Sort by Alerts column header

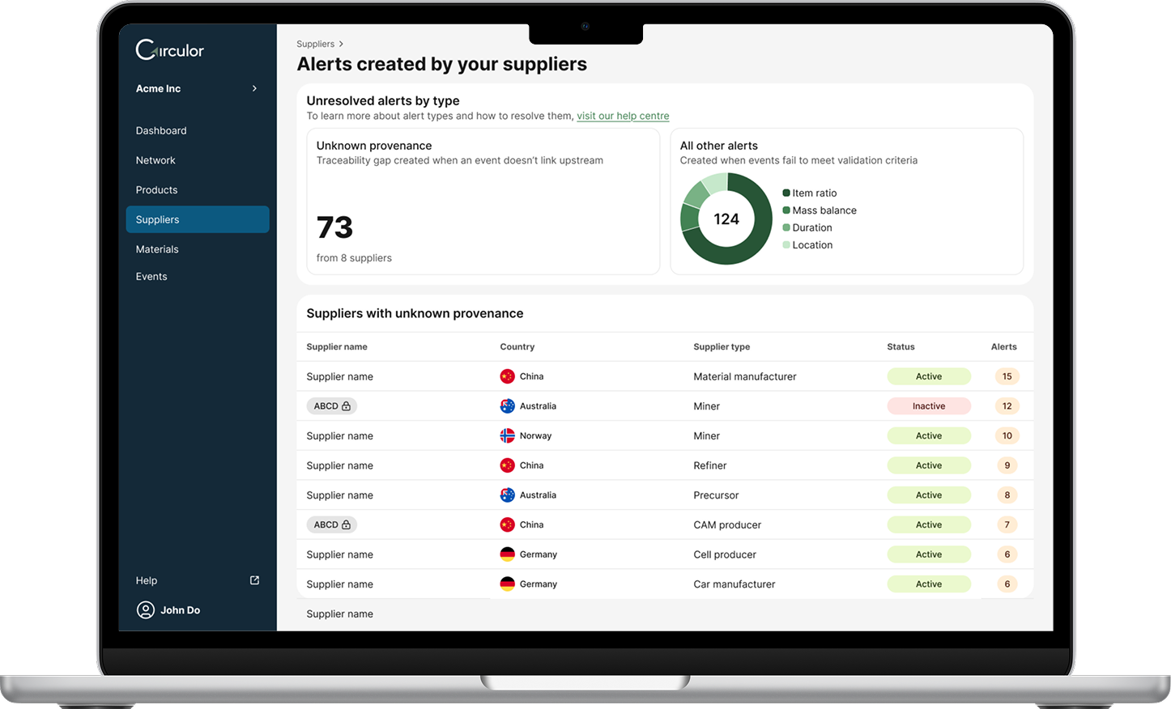pos(1003,346)
